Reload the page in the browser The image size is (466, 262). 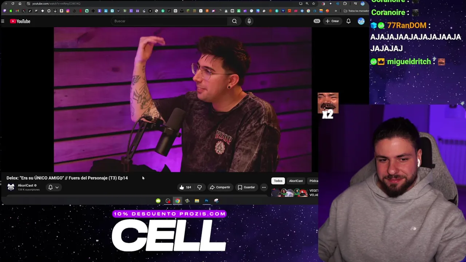(x=13, y=4)
